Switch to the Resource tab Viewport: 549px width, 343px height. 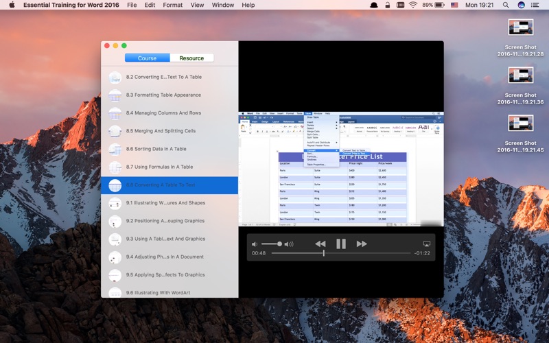[x=191, y=58]
